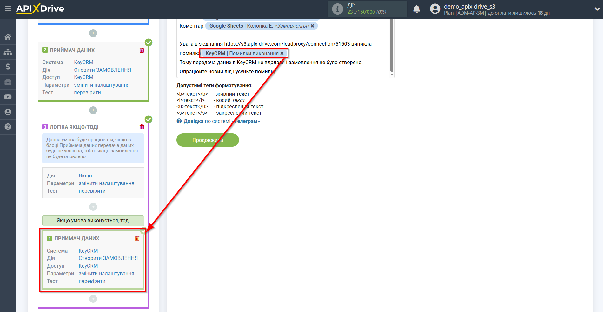Add block above block 2 Приймач даних
The width and height of the screenshot is (603, 312).
(93, 33)
